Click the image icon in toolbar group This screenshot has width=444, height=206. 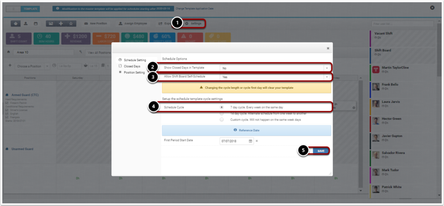click(51, 23)
